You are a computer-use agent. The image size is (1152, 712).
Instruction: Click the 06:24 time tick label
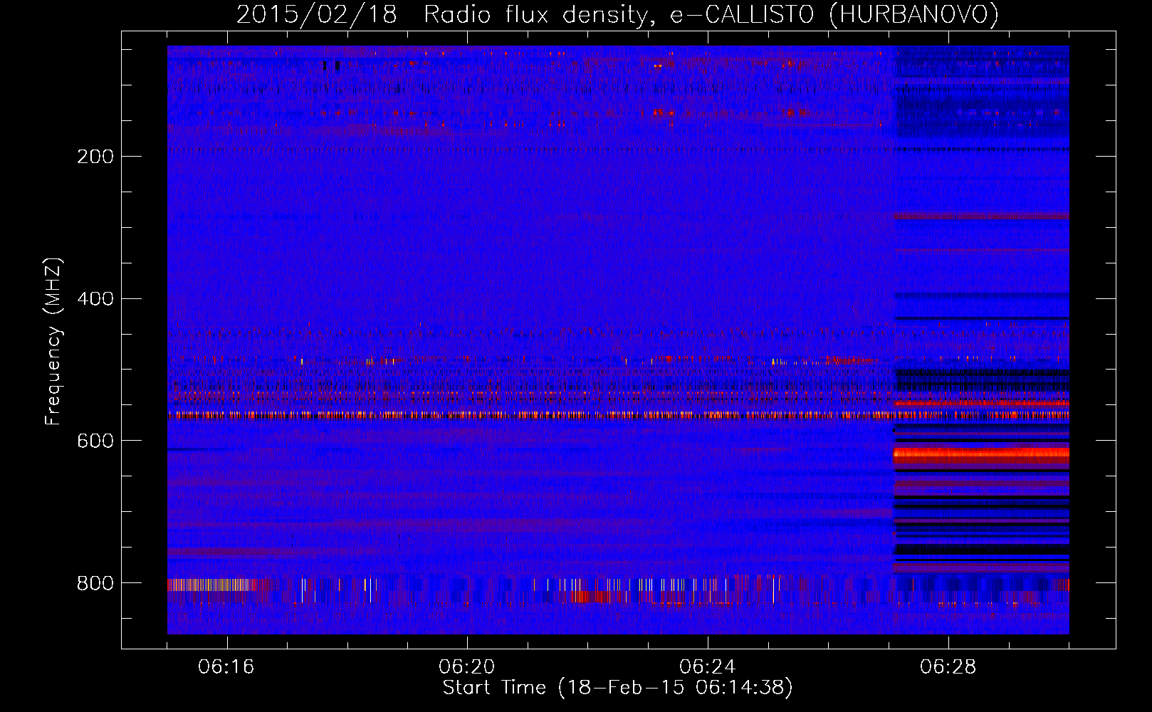tap(708, 667)
